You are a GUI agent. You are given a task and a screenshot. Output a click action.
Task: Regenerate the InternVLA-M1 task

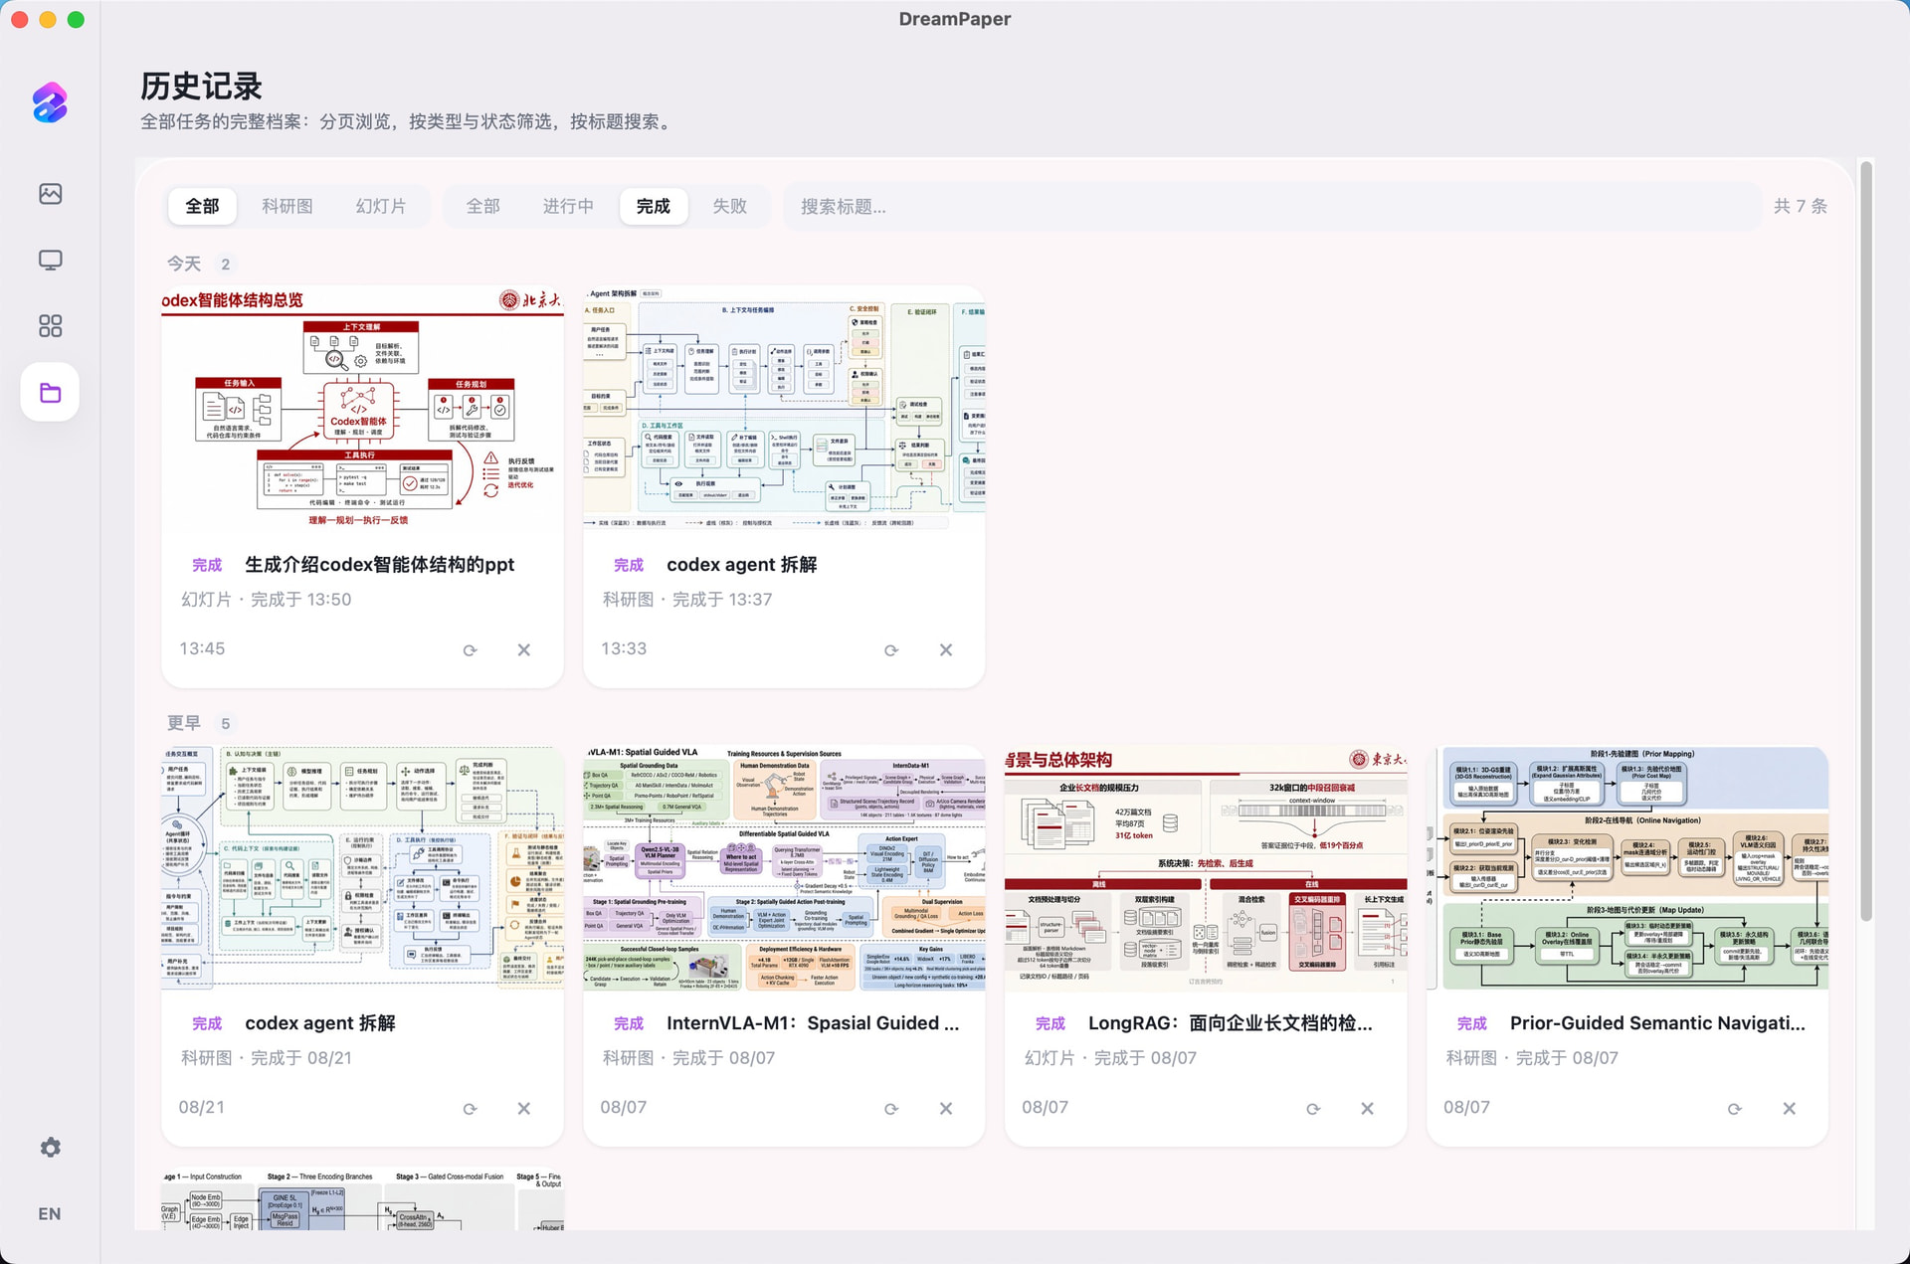(891, 1109)
